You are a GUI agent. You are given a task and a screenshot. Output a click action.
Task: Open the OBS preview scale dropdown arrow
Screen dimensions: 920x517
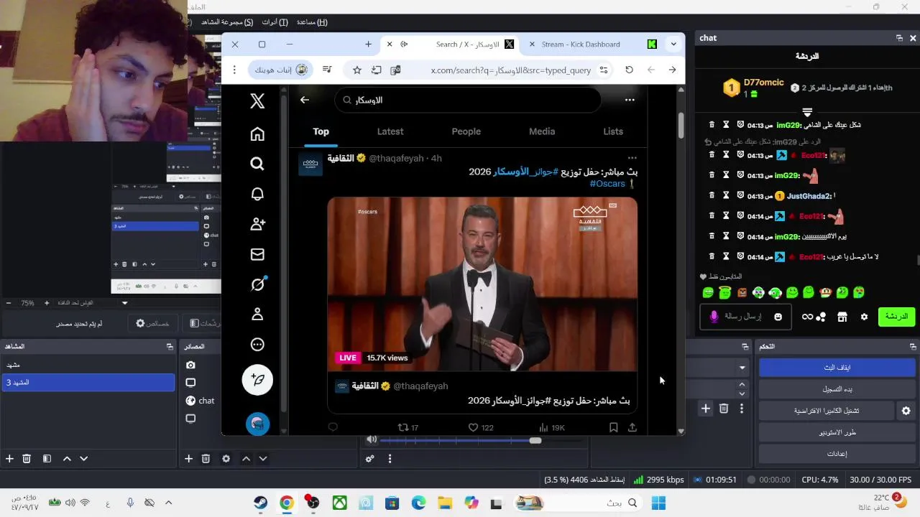tap(124, 303)
